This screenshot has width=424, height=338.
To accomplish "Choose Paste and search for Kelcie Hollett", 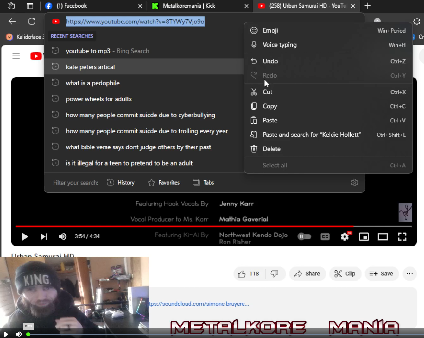I will 328,135.
